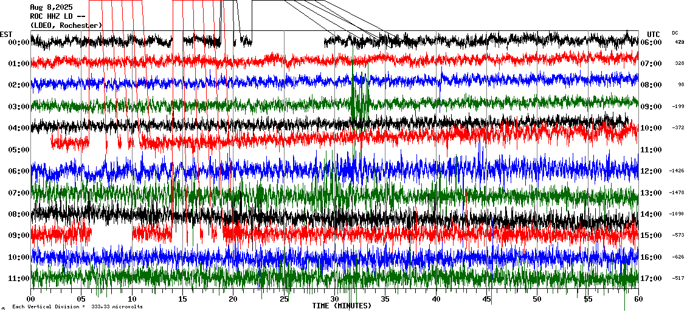Viewport: 687px width, 315px height.
Task: Click the EST timezone heading
Action: [x=6, y=34]
